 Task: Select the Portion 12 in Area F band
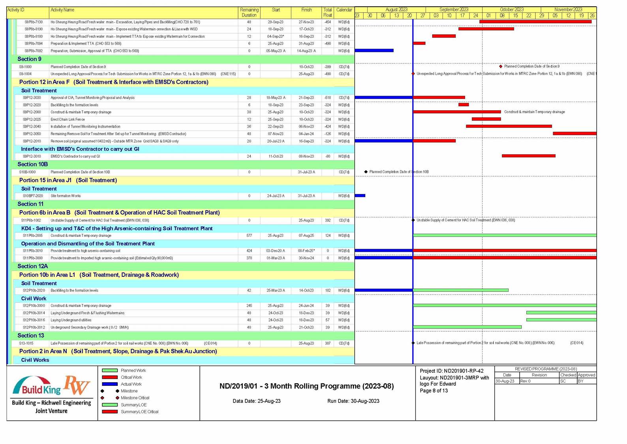tap(184, 82)
